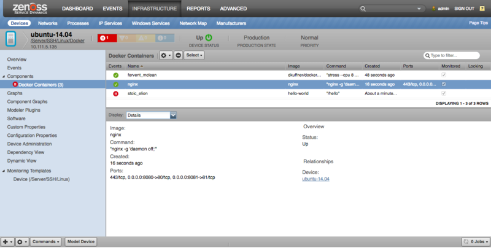
Task: Filter by warning events yellow badge
Action: [145, 38]
